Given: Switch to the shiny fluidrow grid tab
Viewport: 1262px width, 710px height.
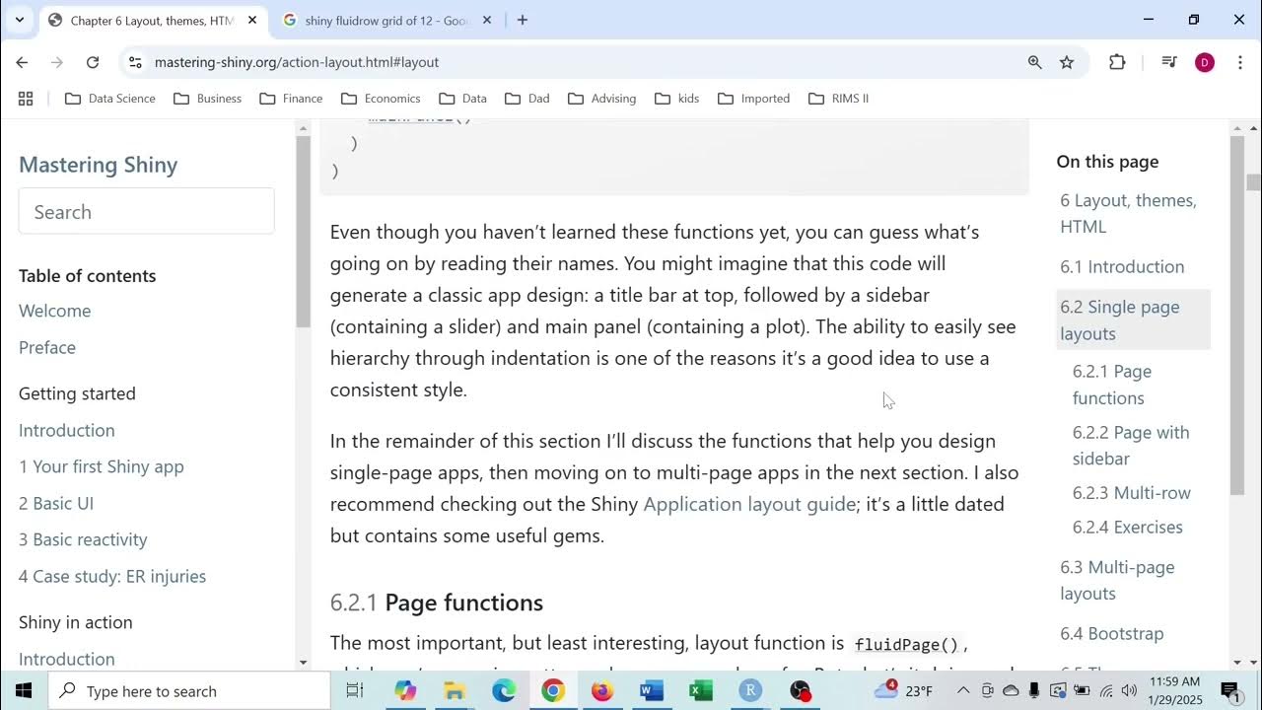Looking at the screenshot, I should coord(386,20).
